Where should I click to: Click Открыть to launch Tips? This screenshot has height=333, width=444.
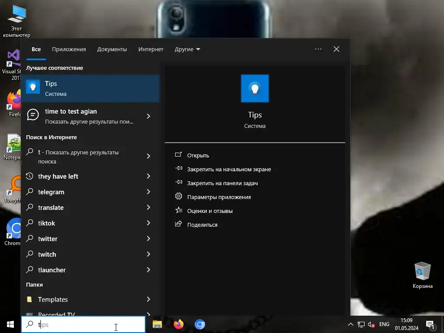point(198,156)
